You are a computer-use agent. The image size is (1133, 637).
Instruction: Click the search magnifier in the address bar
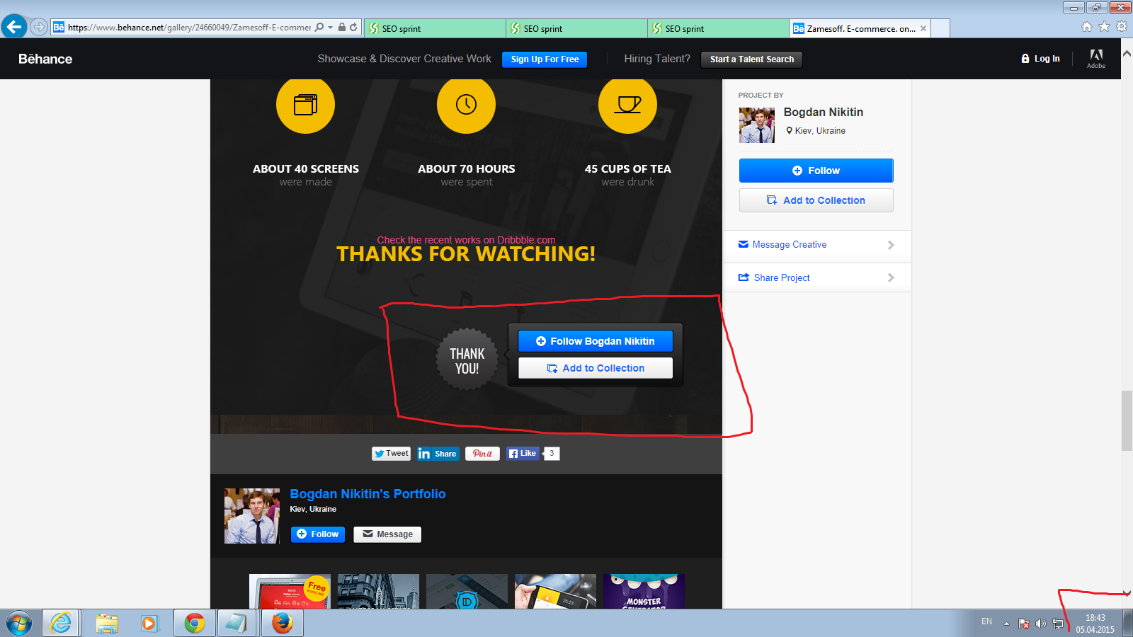319,28
